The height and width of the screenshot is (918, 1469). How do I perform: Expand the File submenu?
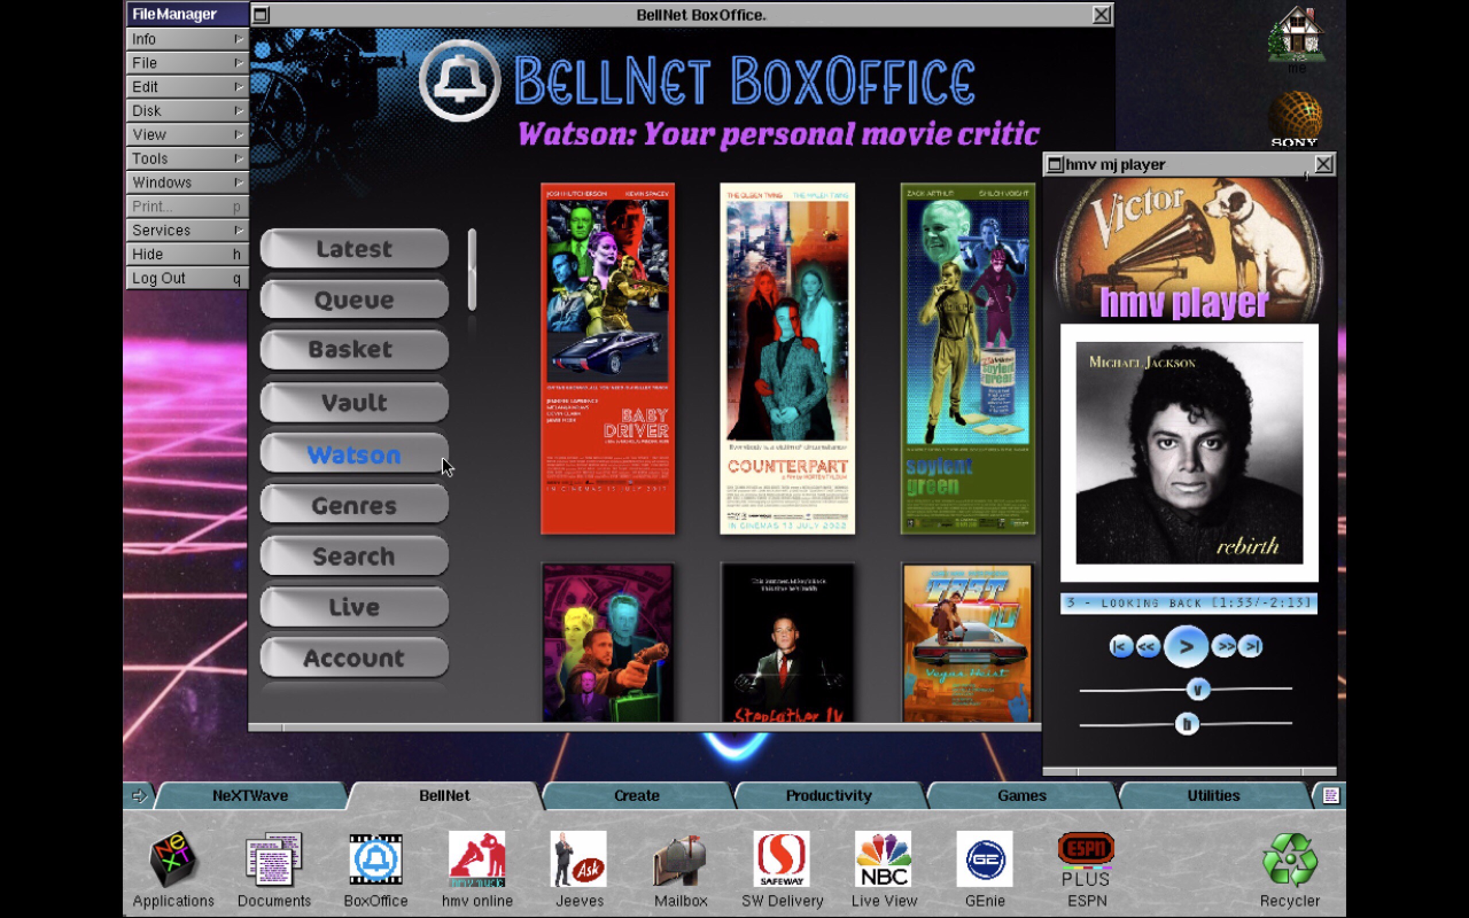(x=187, y=63)
